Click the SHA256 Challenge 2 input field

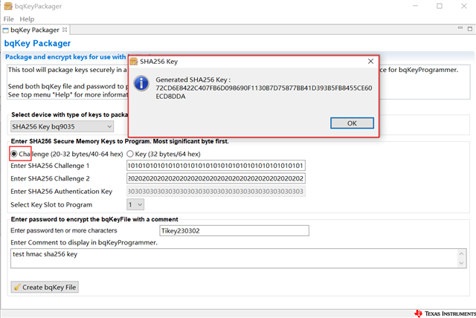(216, 178)
